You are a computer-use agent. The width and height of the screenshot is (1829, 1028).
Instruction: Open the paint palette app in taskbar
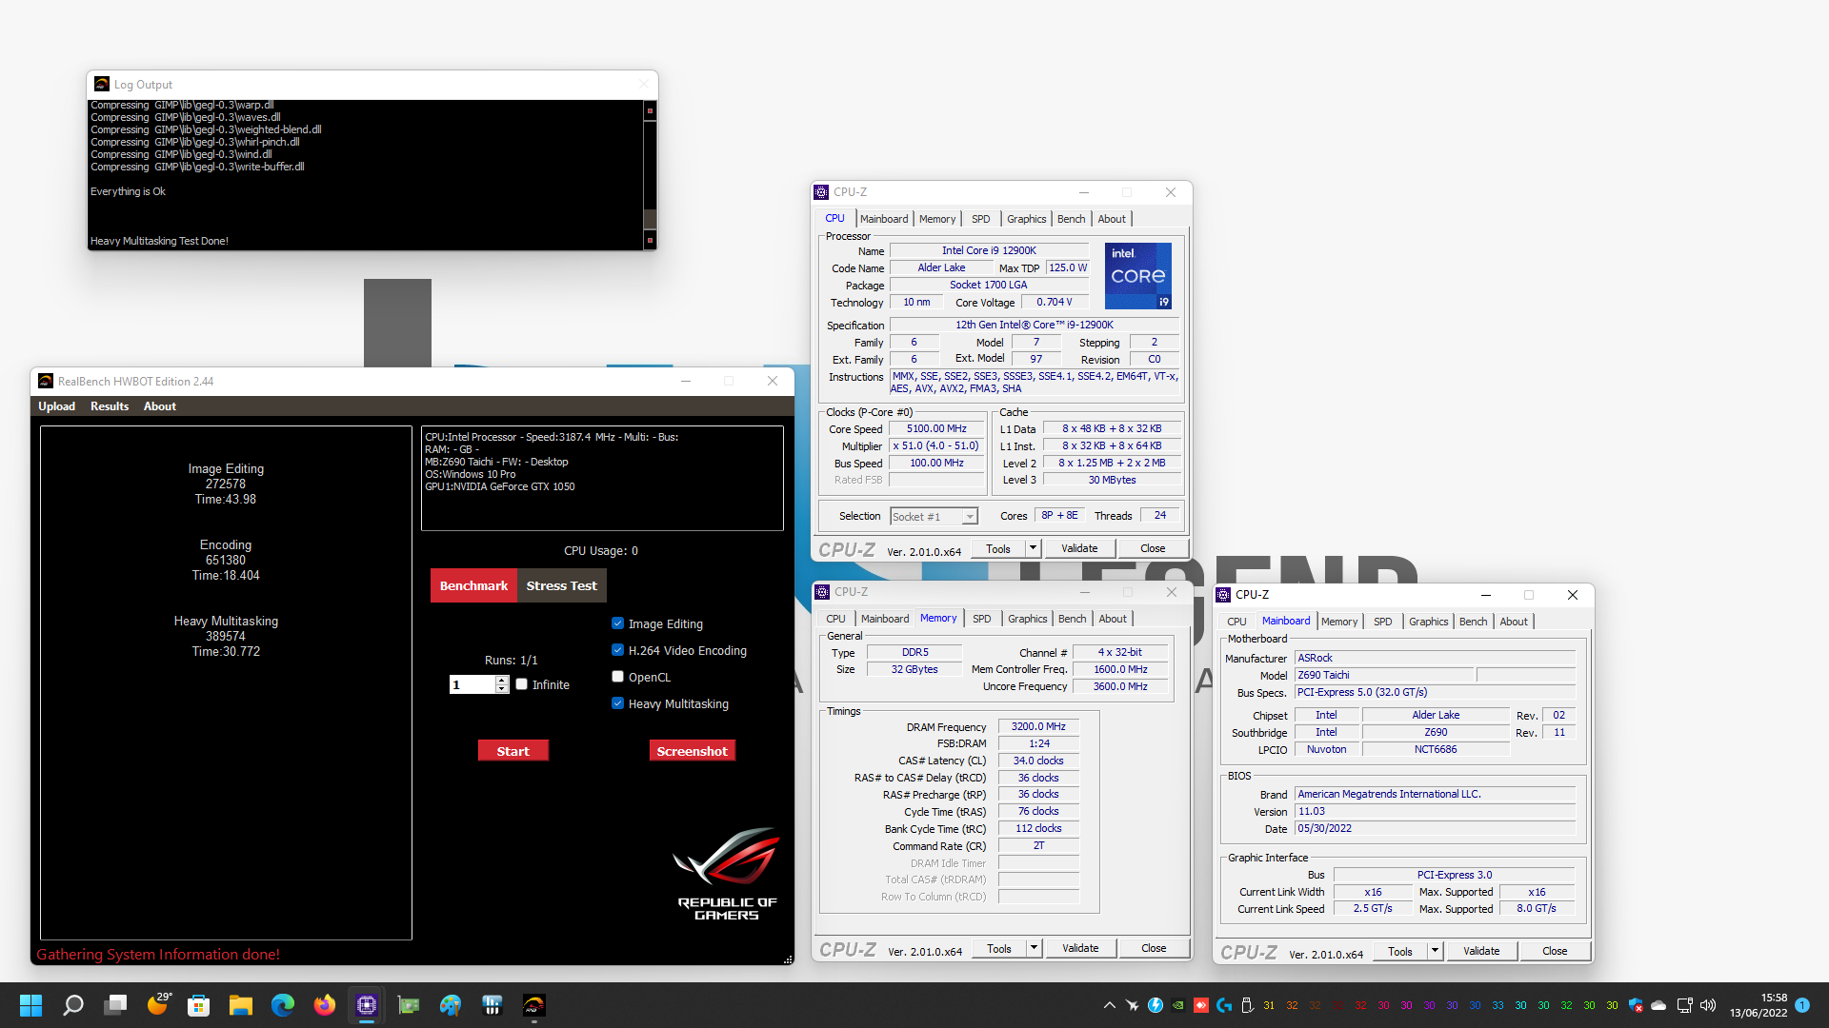(451, 1005)
